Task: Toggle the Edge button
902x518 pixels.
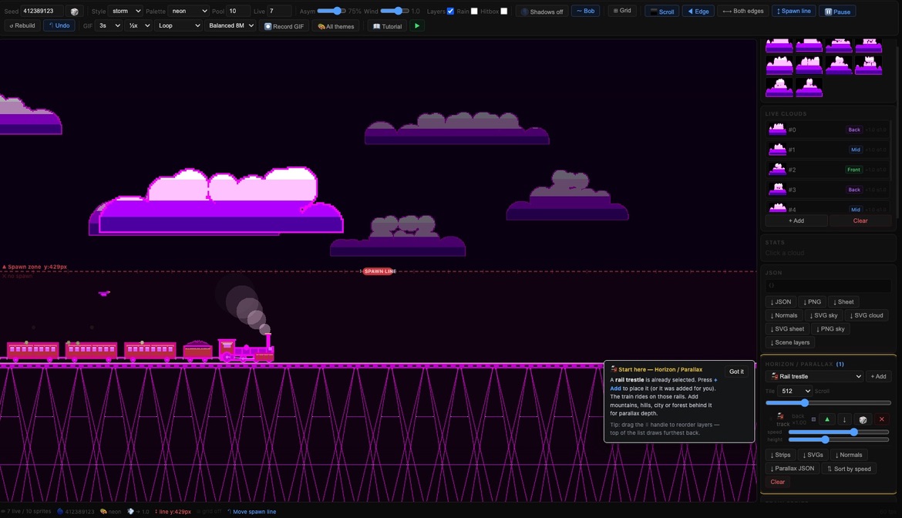Action: click(698, 12)
